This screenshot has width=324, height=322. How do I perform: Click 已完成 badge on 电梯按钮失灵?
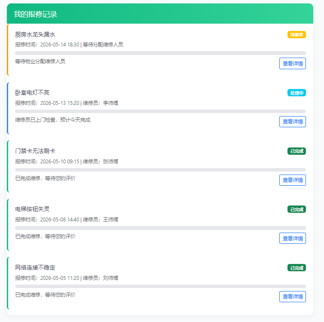(296, 209)
